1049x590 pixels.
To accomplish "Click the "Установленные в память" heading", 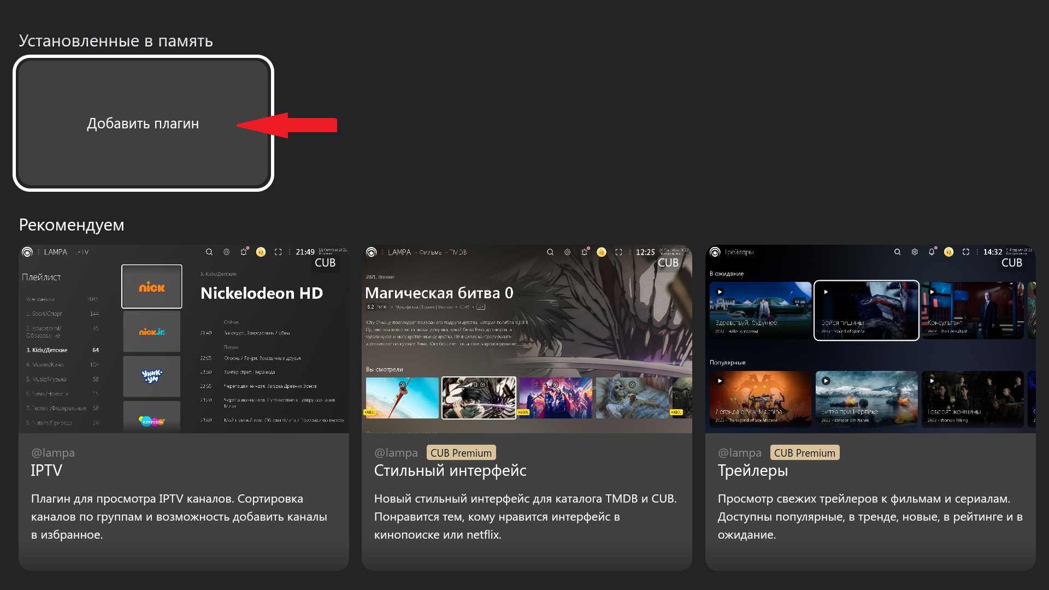I will point(116,41).
